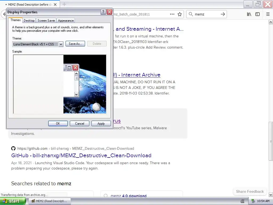The width and height of the screenshot is (273, 205).
Task: Click the browser back arrow
Action: 4,14
